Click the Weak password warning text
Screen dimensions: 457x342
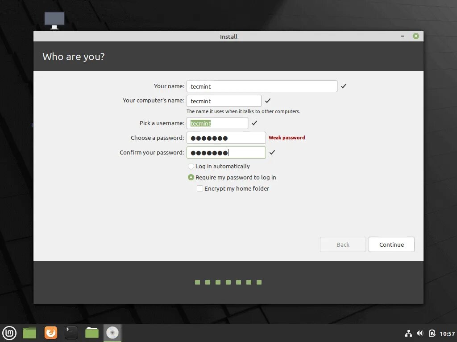tap(287, 138)
